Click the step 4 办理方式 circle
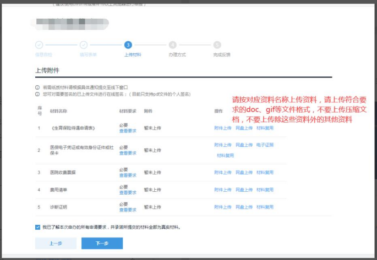 tap(173, 45)
